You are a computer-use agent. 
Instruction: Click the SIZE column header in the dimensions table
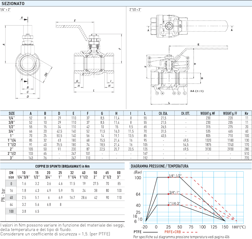[x=12, y=113]
